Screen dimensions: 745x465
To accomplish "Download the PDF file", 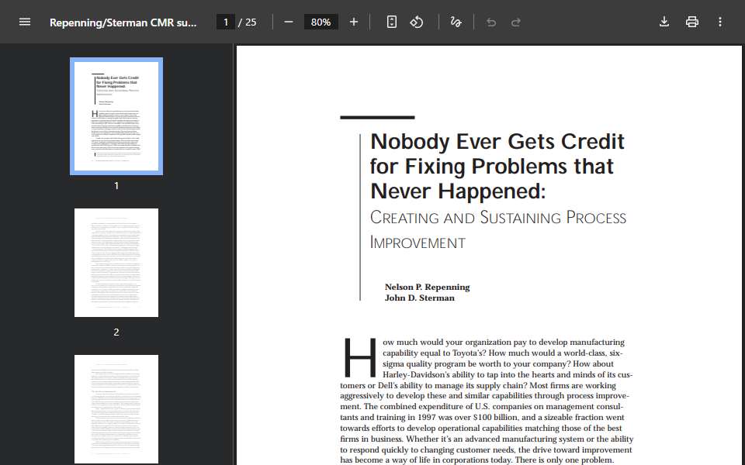I will 664,22.
